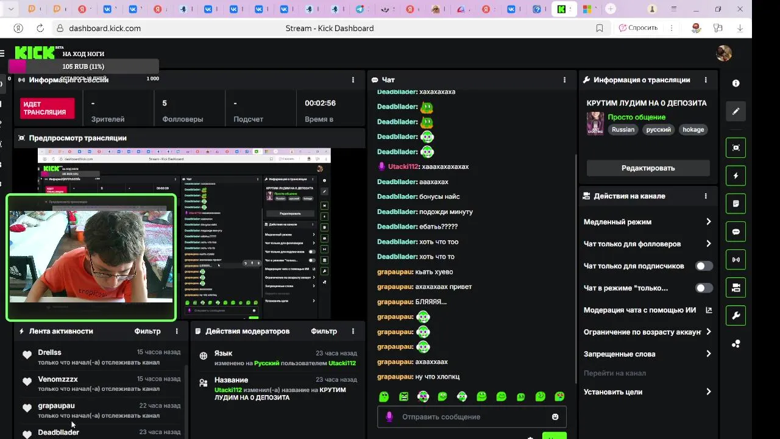
Task: Click the 105 RUB goal progress bar
Action: (83, 66)
